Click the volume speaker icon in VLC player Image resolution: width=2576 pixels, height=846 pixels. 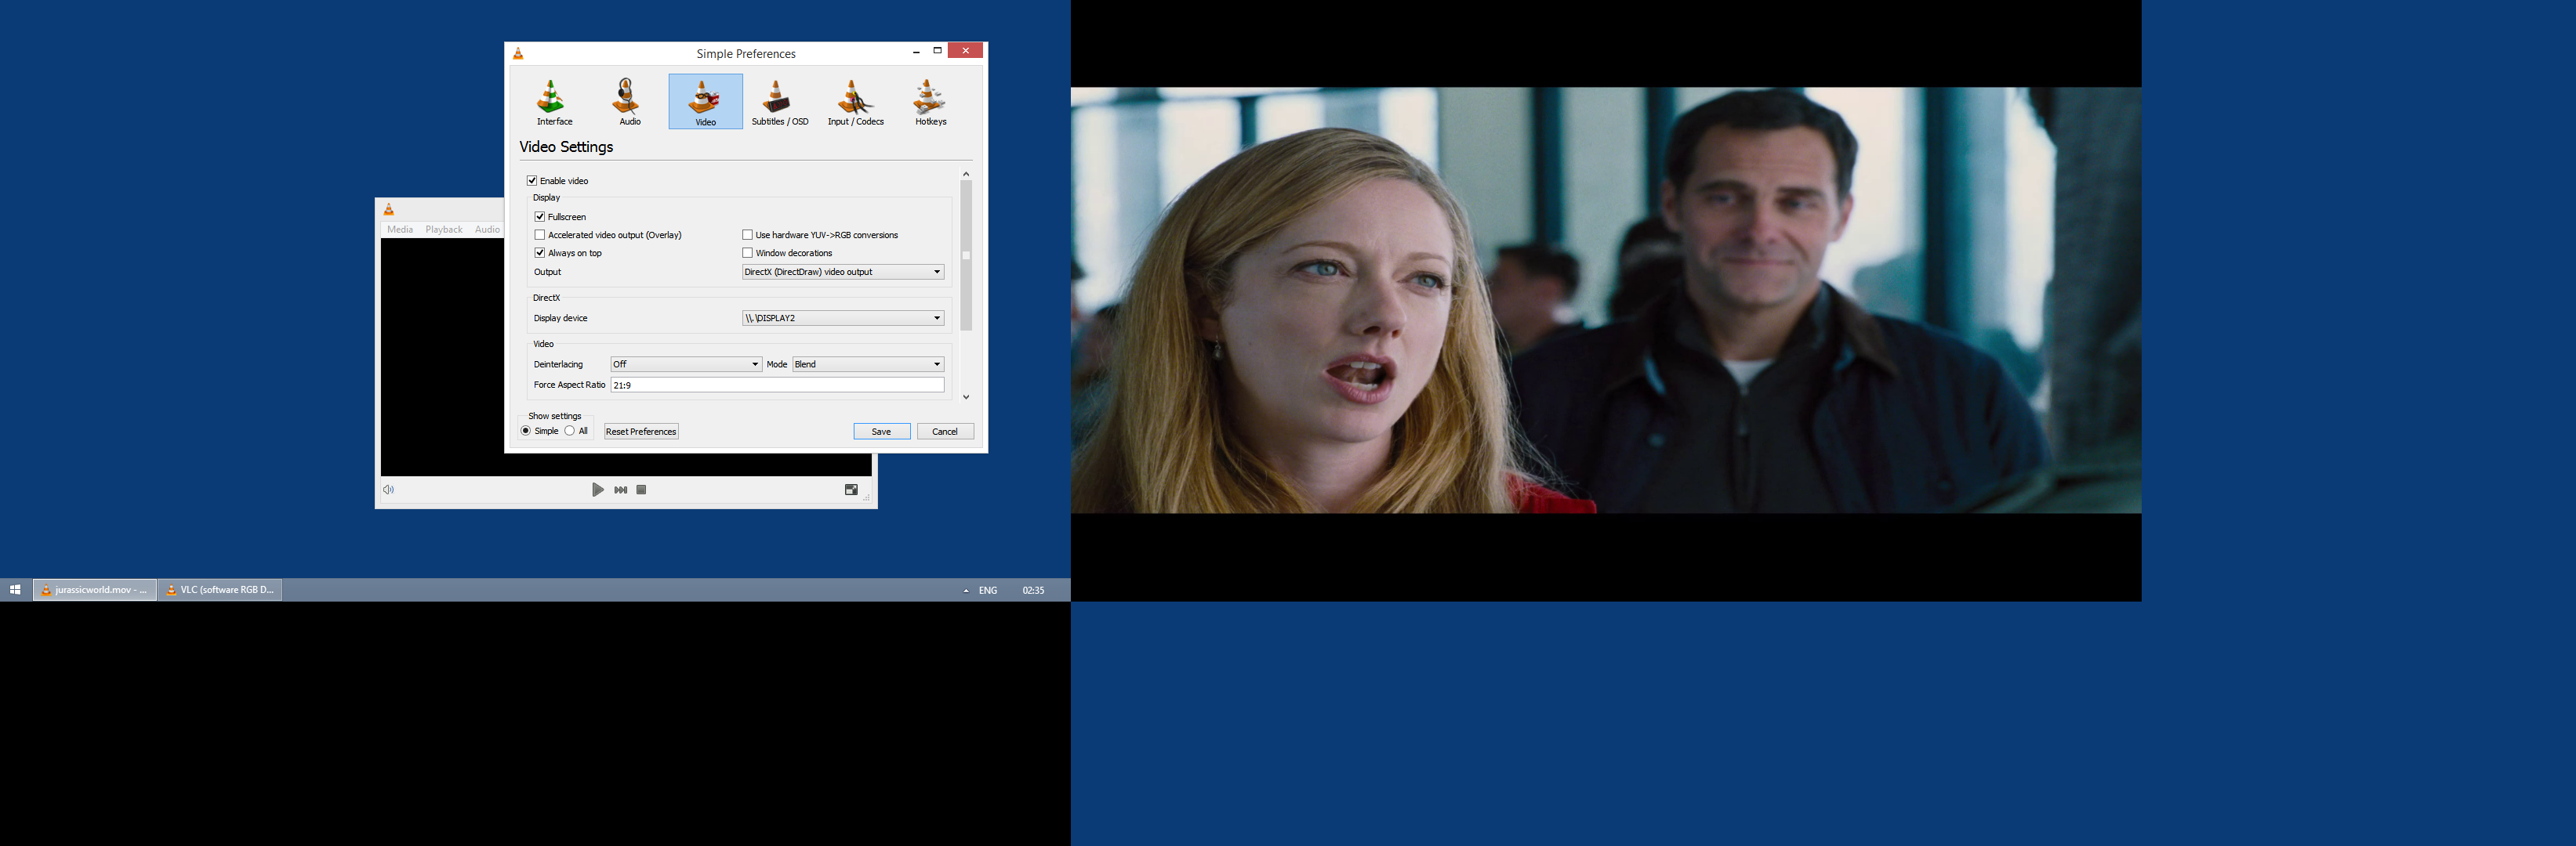(x=389, y=490)
